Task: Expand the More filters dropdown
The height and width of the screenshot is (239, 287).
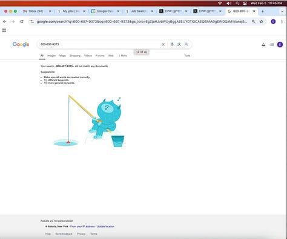Action: [123, 56]
